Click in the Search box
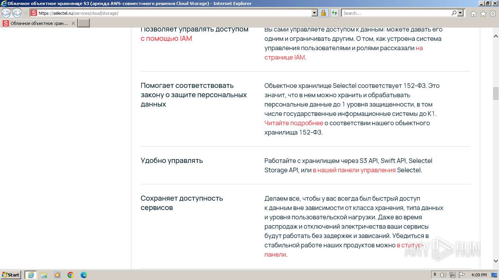 tap(396, 13)
